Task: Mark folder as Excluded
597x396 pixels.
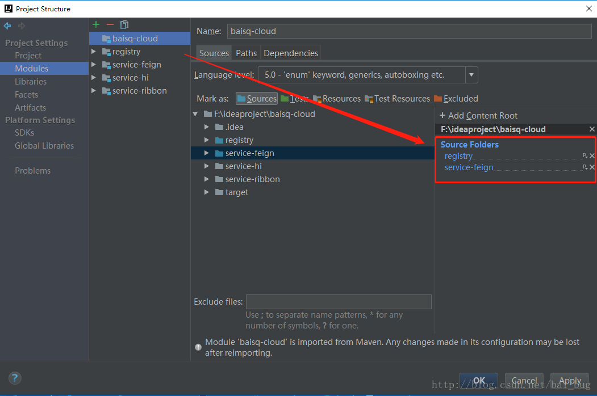Action: 456,99
